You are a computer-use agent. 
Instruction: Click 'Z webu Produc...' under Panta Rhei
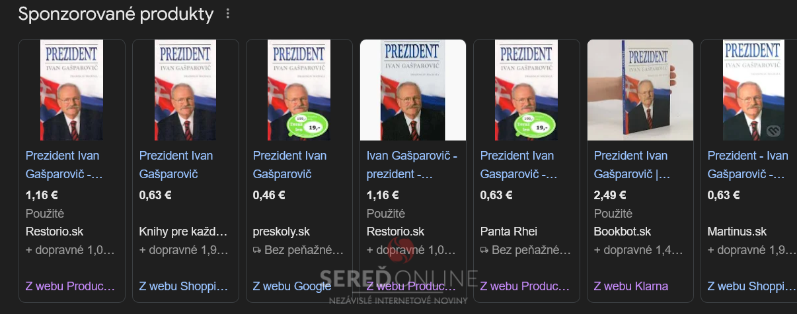(x=525, y=286)
